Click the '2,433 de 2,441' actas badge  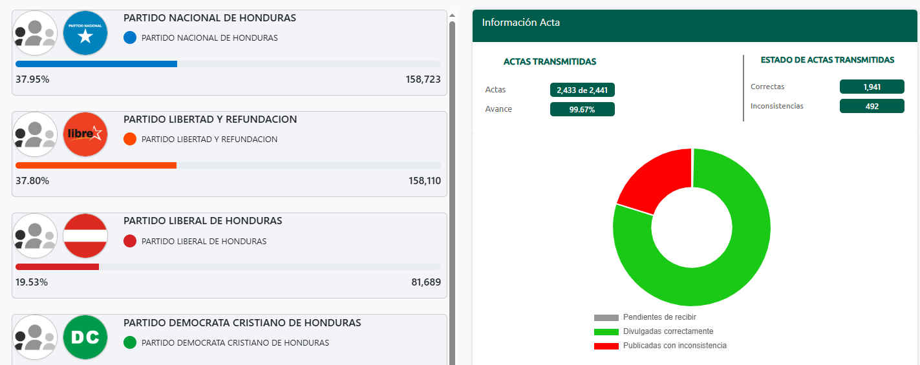coord(582,90)
